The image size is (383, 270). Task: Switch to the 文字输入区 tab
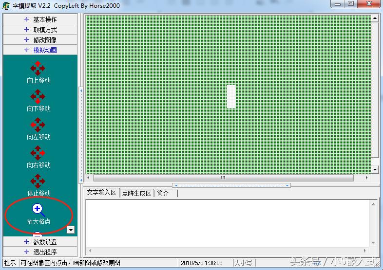click(101, 193)
